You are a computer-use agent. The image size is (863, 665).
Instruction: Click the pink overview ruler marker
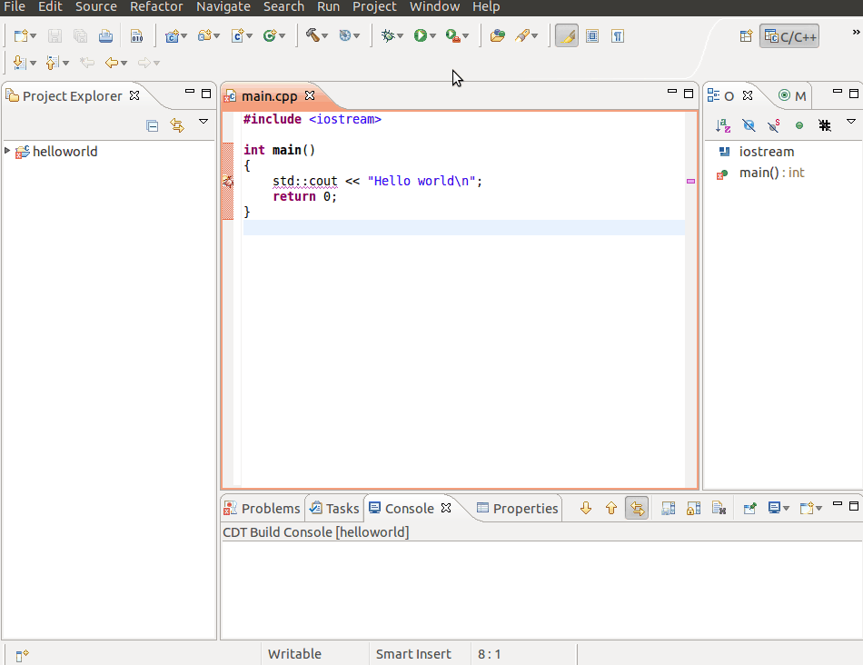(x=690, y=182)
